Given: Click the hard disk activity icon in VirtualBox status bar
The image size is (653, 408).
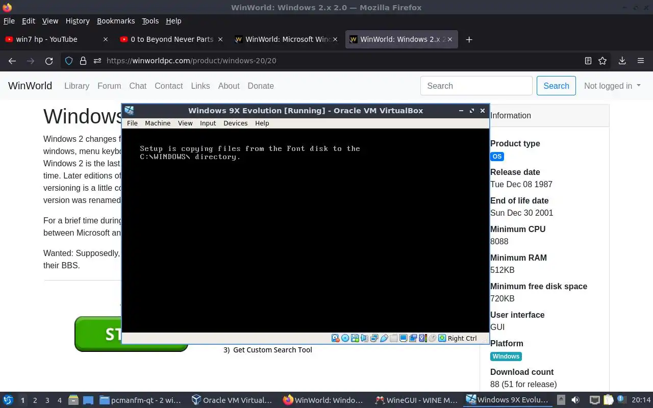Looking at the screenshot, I should tap(335, 338).
